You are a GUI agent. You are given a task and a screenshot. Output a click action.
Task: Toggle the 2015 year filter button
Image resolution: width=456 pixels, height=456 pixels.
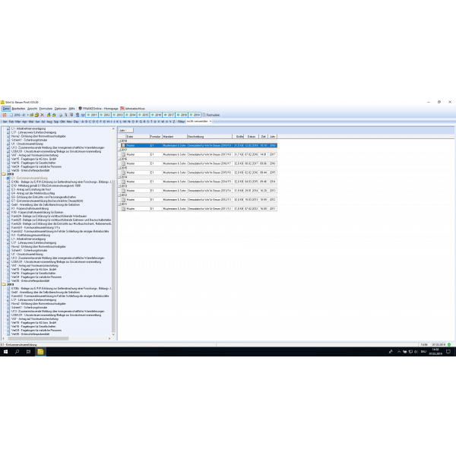(x=144, y=115)
